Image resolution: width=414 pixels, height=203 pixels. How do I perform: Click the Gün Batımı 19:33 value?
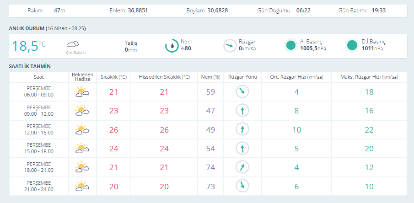378,10
